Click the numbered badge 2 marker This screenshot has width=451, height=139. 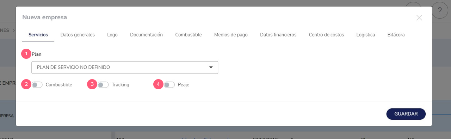(26, 84)
